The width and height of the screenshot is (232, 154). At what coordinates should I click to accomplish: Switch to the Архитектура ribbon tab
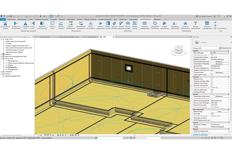click(11, 19)
